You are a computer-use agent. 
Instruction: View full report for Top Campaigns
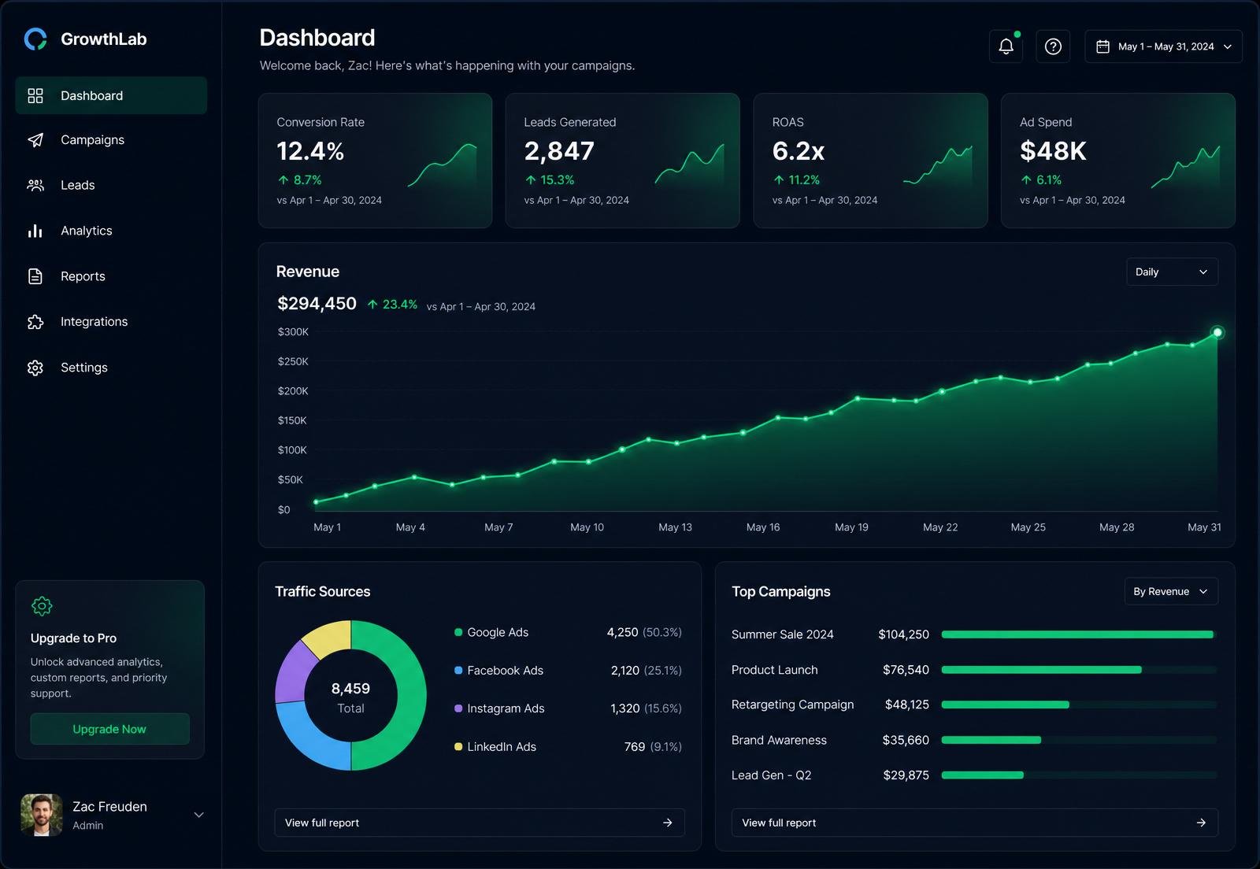pyautogui.click(x=975, y=823)
